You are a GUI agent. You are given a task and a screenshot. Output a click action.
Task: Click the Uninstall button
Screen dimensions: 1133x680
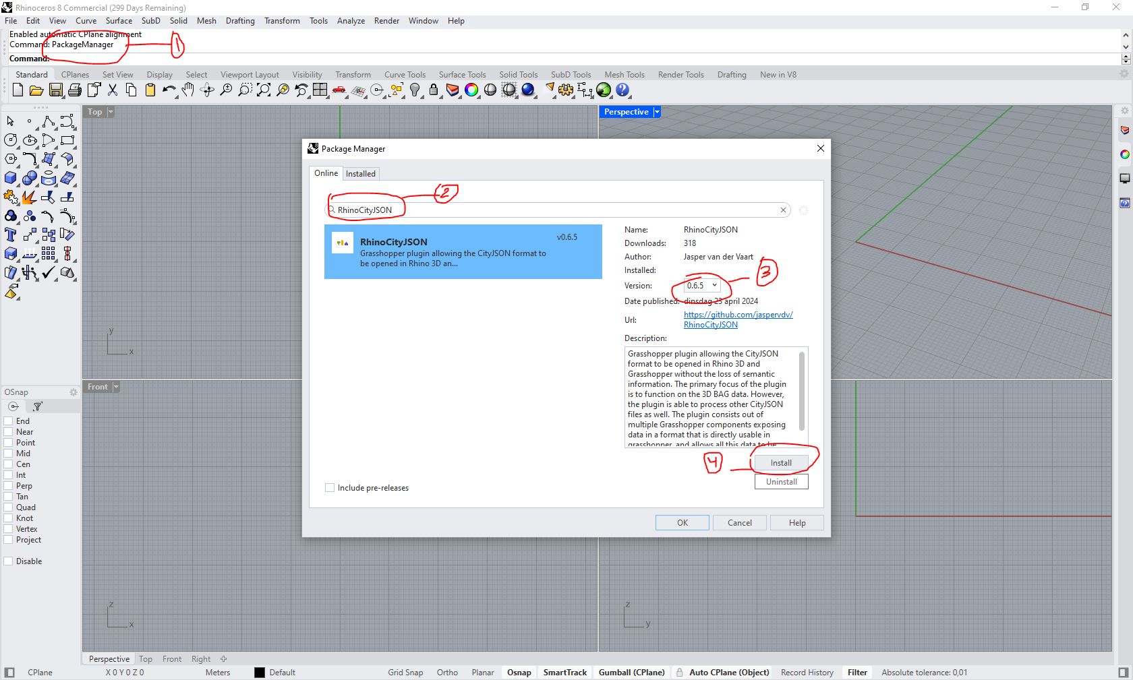[x=781, y=481]
